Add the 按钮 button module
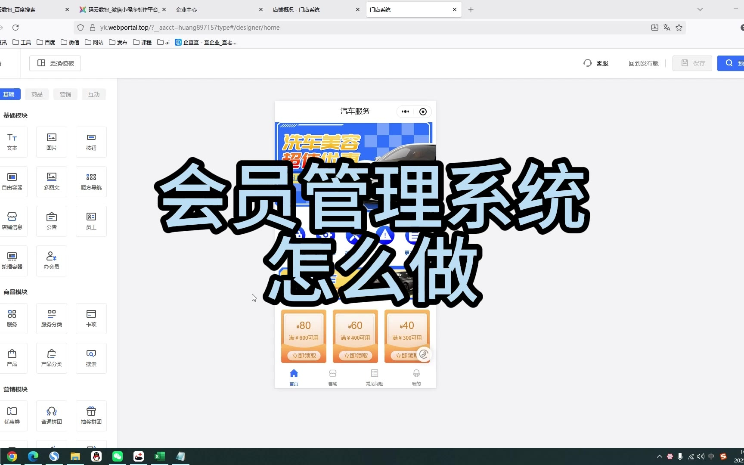The image size is (744, 465). pos(91,142)
